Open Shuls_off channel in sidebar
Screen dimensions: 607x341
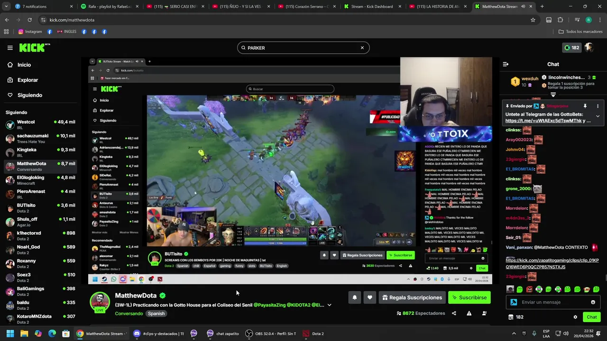tap(41, 222)
